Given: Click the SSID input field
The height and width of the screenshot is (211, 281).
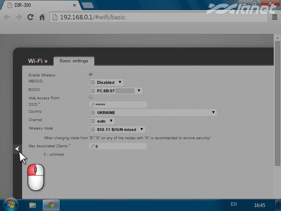Looking at the screenshot, I should point(118,105).
